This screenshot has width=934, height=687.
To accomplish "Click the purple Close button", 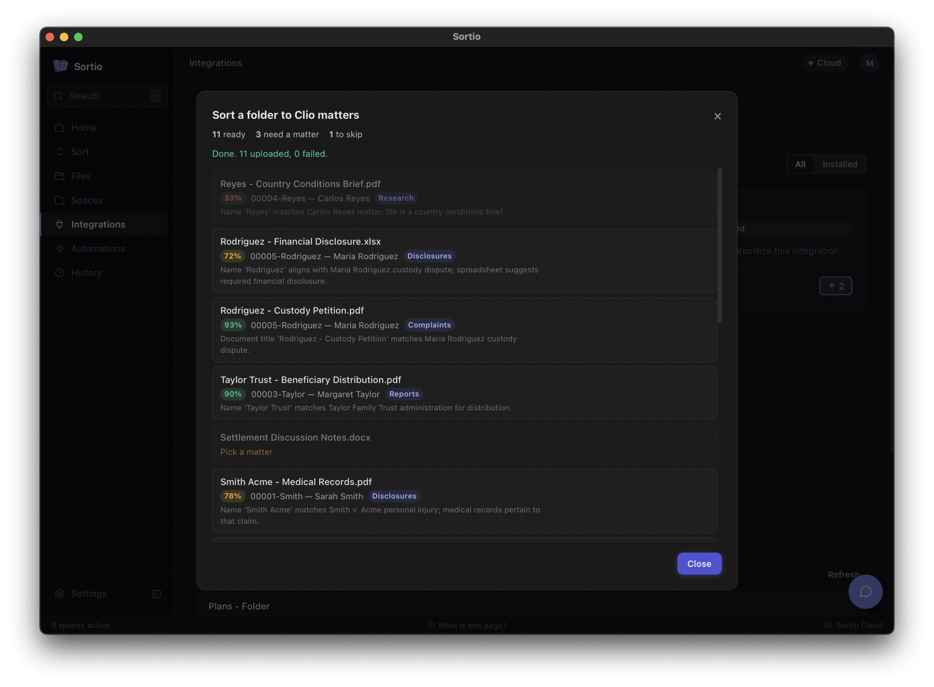I will click(x=699, y=563).
